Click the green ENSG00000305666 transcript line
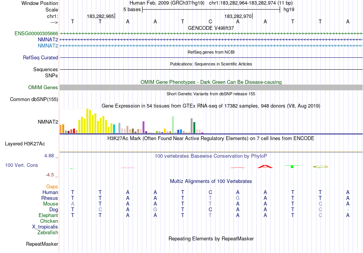The height and width of the screenshot is (253, 363). pyautogui.click(x=211, y=34)
